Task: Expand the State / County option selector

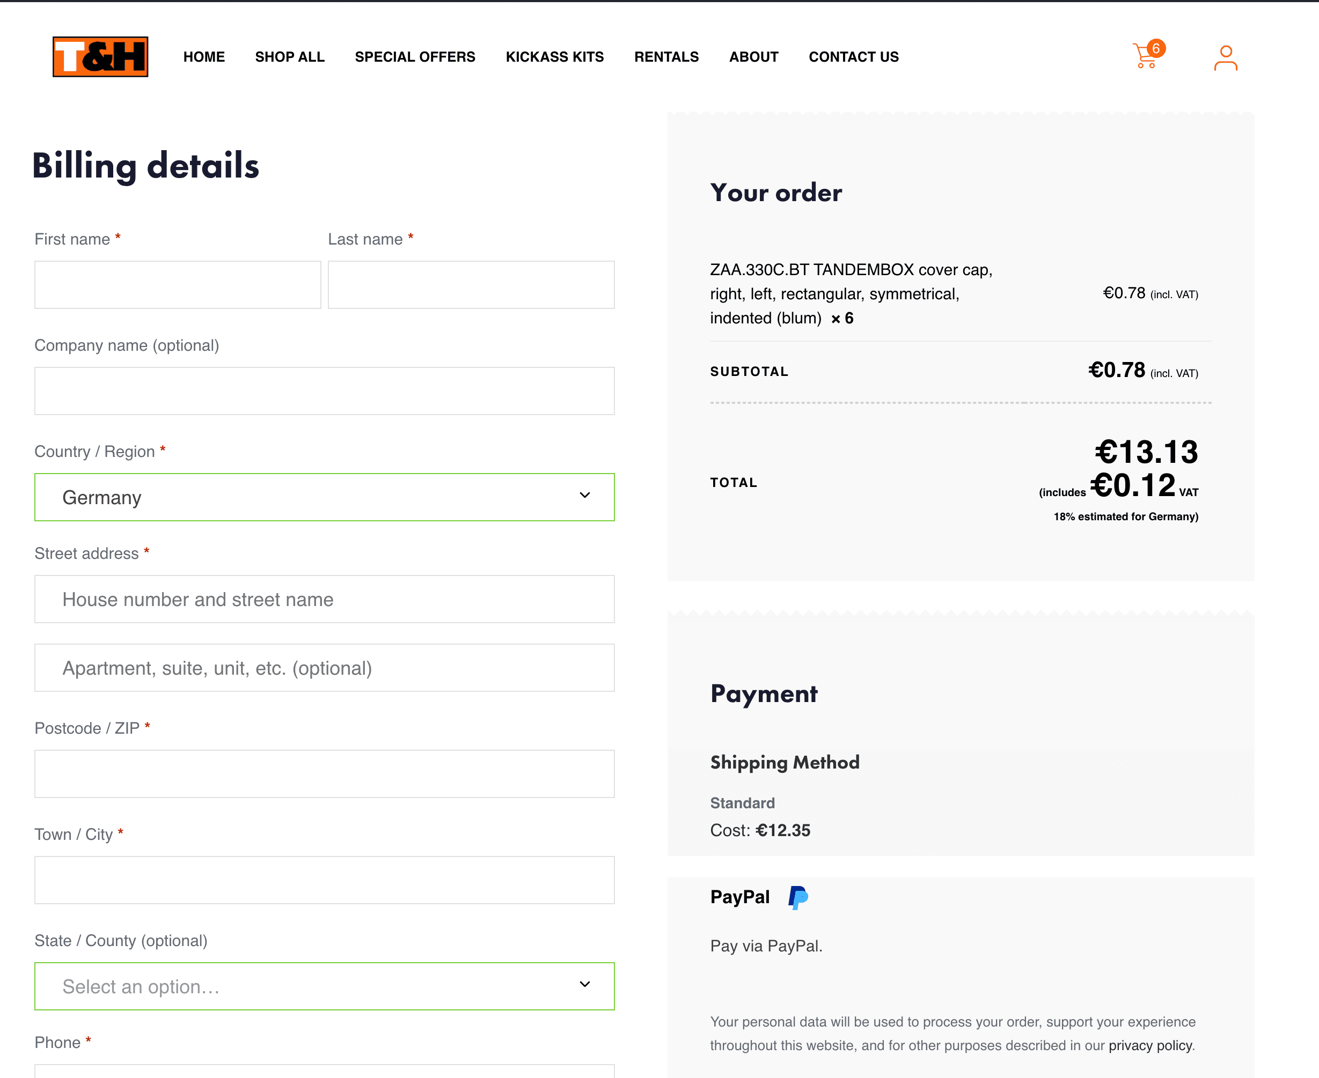Action: tap(324, 986)
